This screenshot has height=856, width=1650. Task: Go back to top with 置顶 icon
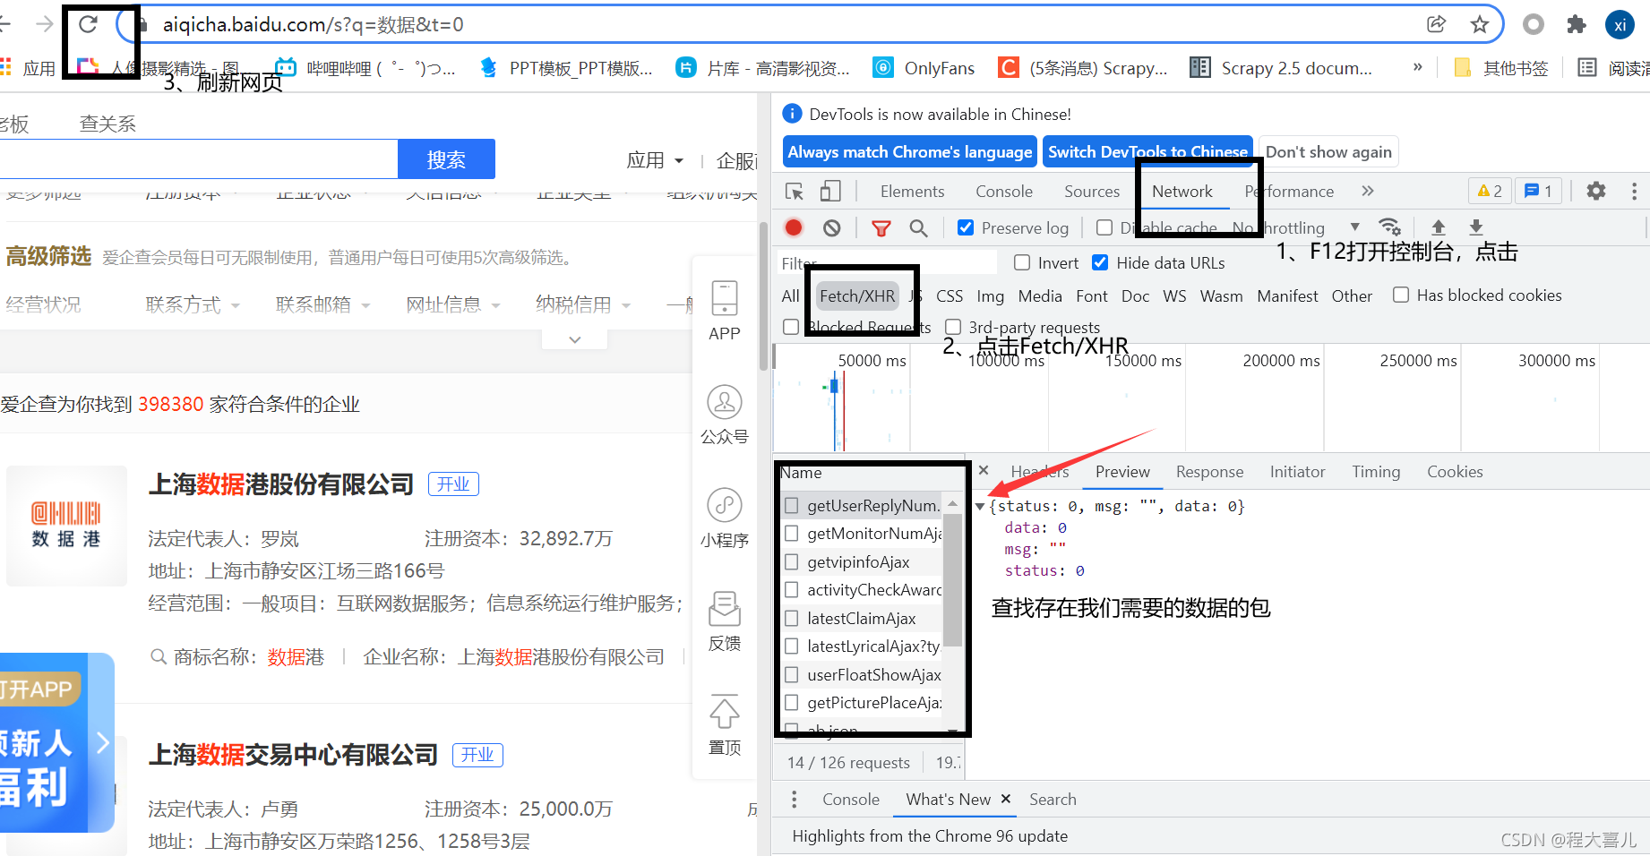(x=725, y=724)
